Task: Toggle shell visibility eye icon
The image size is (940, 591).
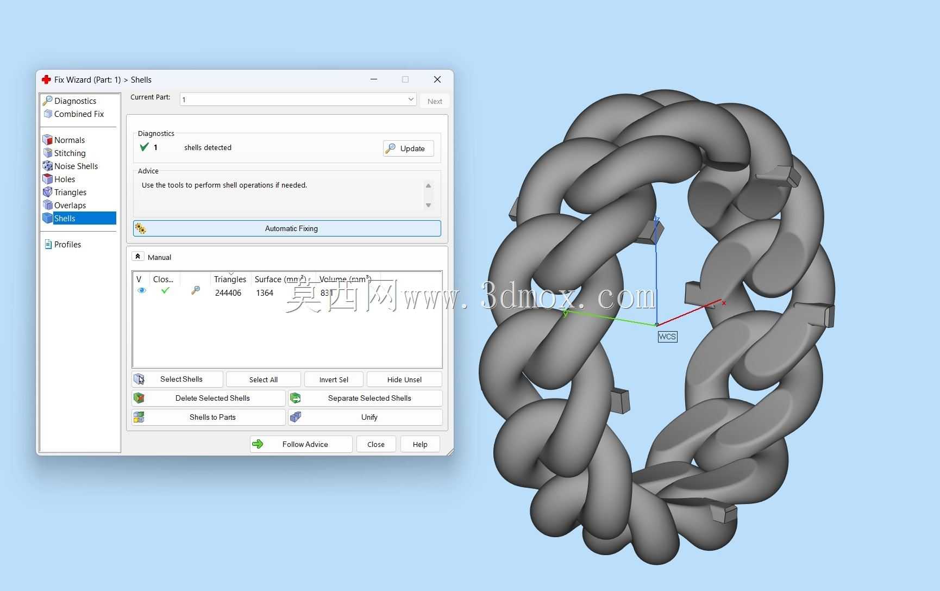Action: [142, 291]
